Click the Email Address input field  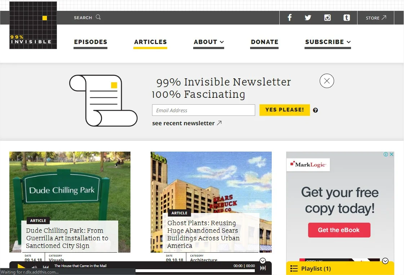(x=204, y=110)
